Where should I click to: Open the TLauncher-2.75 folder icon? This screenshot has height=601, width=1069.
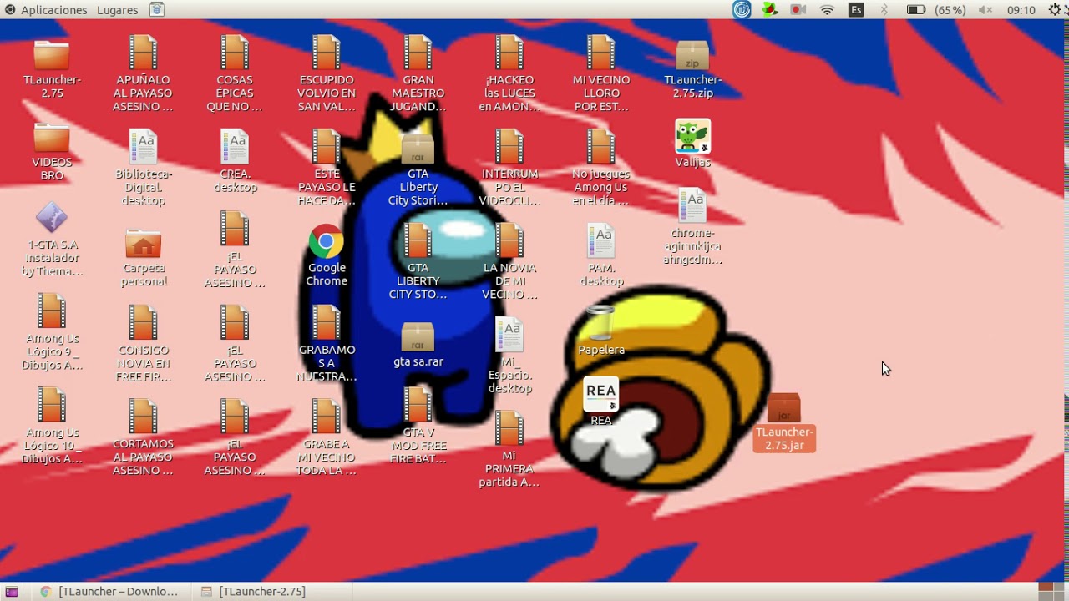(52, 56)
